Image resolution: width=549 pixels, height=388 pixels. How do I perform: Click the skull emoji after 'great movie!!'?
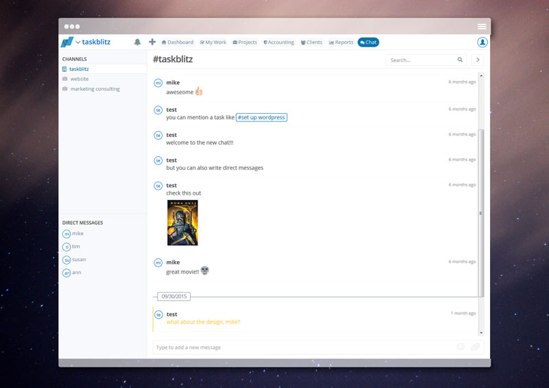205,271
